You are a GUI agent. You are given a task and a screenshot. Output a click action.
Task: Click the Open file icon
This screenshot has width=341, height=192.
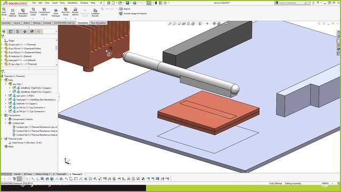pyautogui.click(x=120, y=3)
